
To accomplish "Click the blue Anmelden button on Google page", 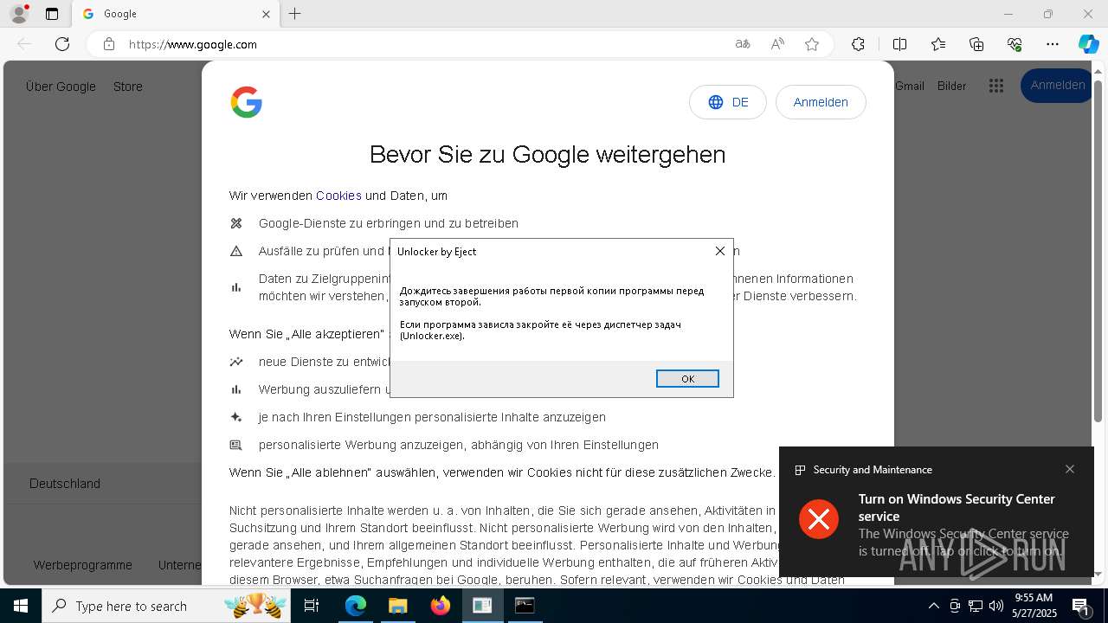I will coord(1057,85).
